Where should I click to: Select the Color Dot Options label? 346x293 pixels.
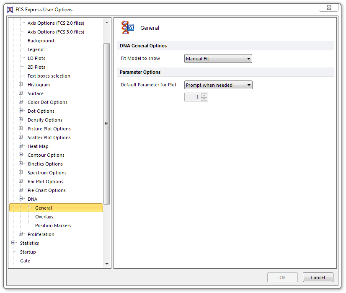[47, 102]
